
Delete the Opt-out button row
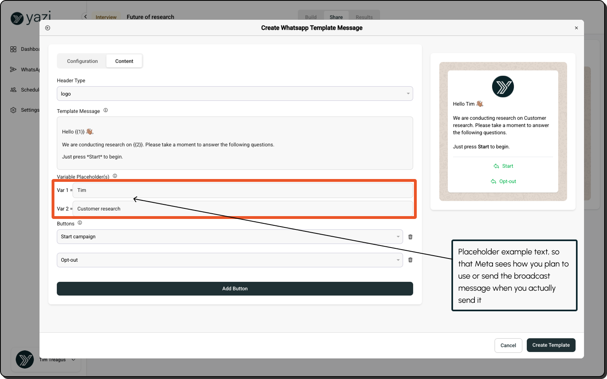point(410,260)
